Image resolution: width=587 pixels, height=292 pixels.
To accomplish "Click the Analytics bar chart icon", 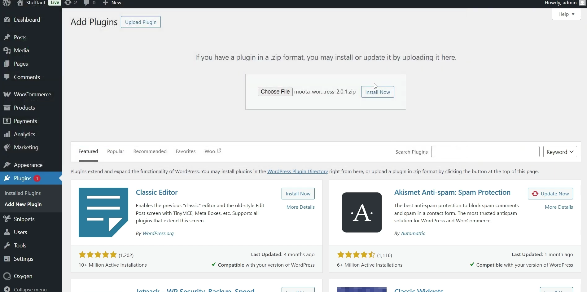I will coord(7,134).
